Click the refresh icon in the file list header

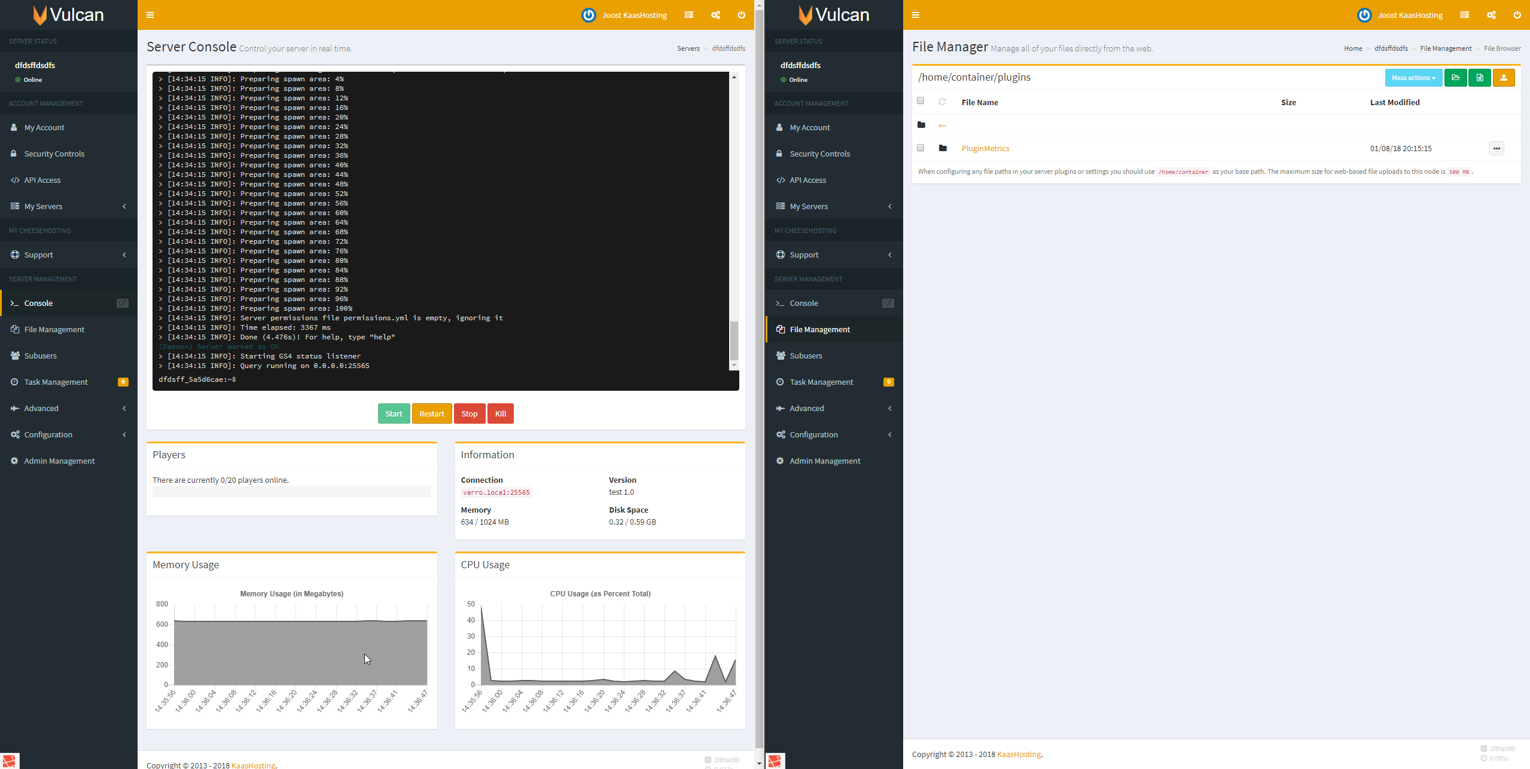(x=942, y=102)
